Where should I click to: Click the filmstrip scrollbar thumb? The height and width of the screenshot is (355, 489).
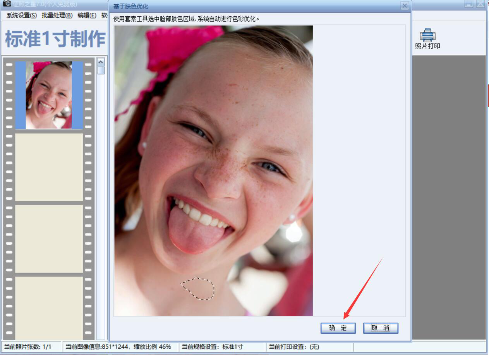pos(101,70)
